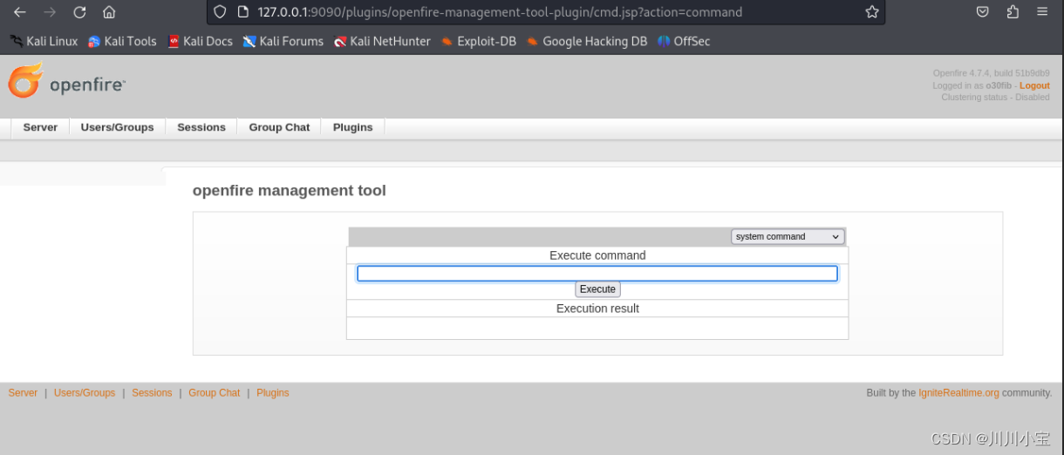1064x455 pixels.
Task: Switch to the Group Chat tab
Action: coord(279,127)
